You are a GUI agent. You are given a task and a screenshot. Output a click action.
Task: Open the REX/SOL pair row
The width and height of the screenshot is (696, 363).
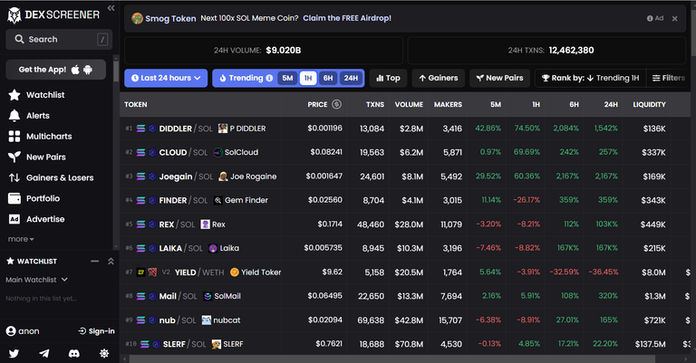pos(405,224)
